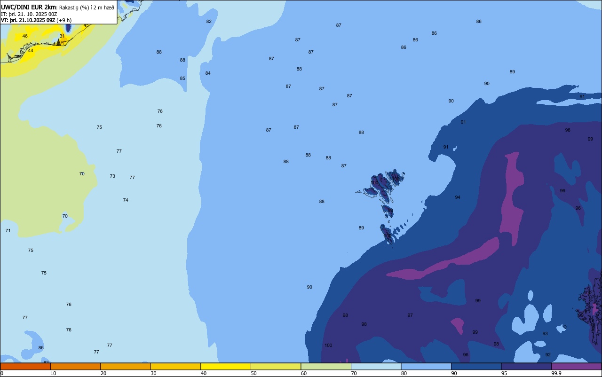Image resolution: width=602 pixels, height=377 pixels.
Task: Click humidity value 71 at left edge
Action: click(8, 231)
